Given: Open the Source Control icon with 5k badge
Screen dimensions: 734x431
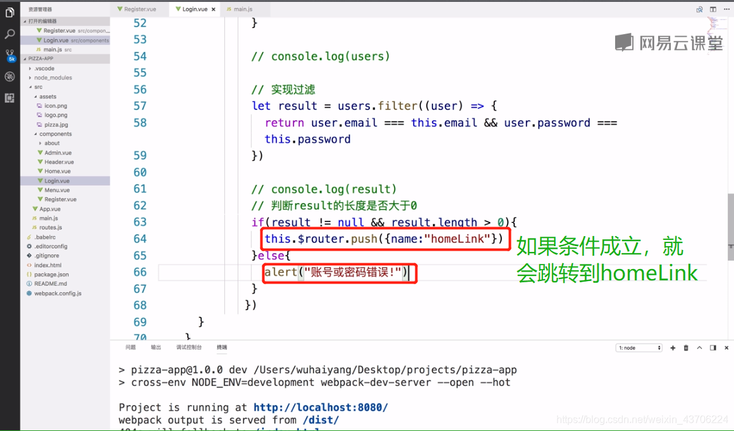Looking at the screenshot, I should point(10,55).
